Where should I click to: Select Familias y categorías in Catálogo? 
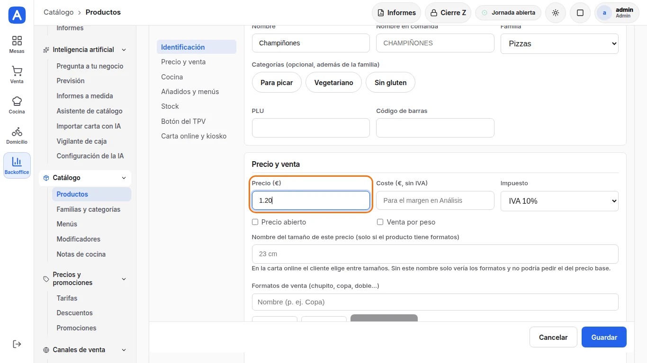tap(89, 209)
